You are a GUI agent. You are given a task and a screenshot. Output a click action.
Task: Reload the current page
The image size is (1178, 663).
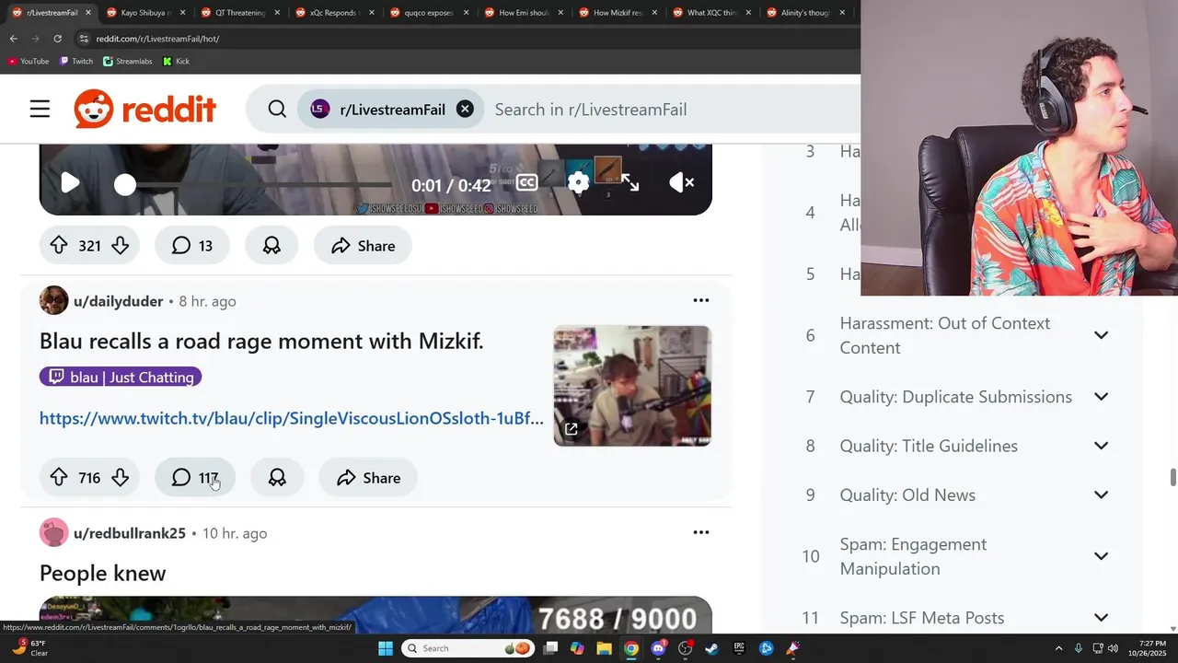(57, 39)
